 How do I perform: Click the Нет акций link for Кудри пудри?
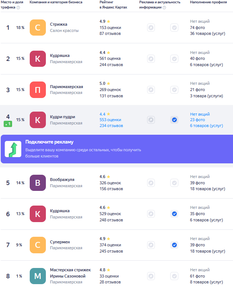tap(200, 114)
